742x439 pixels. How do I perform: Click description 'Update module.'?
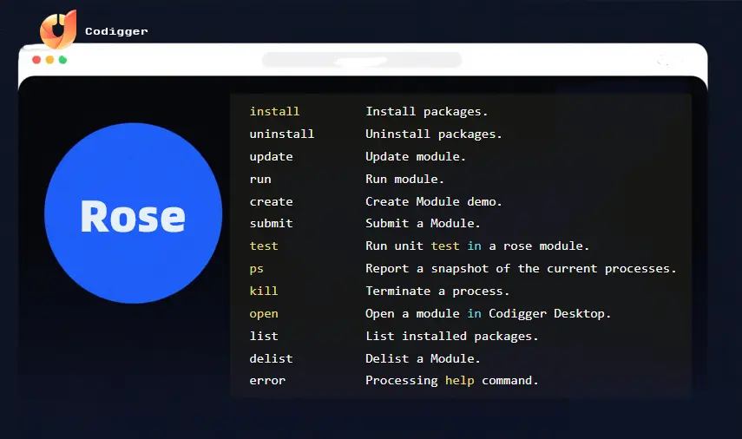click(x=416, y=157)
